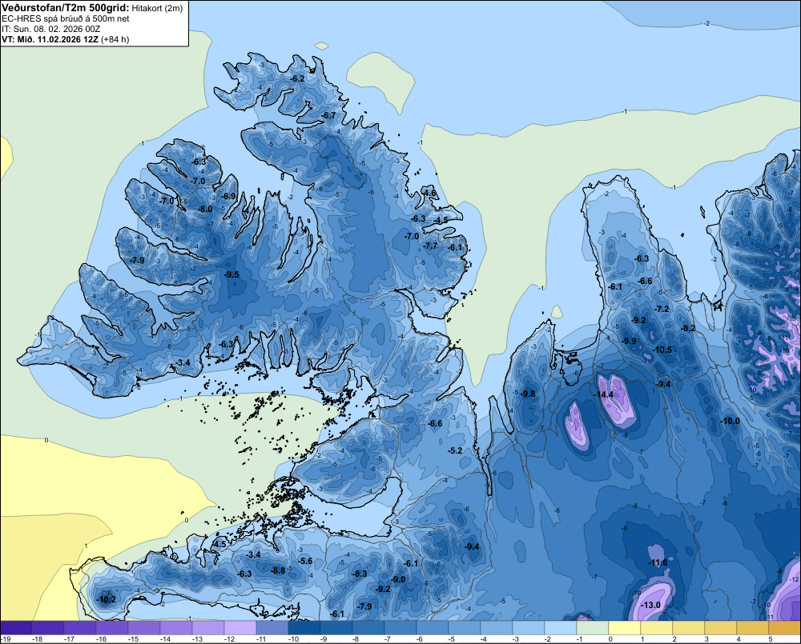Image resolution: width=801 pixels, height=644 pixels.
Task: Click "EC-HRES spá brúuð á 500m net" line
Action: (66, 18)
